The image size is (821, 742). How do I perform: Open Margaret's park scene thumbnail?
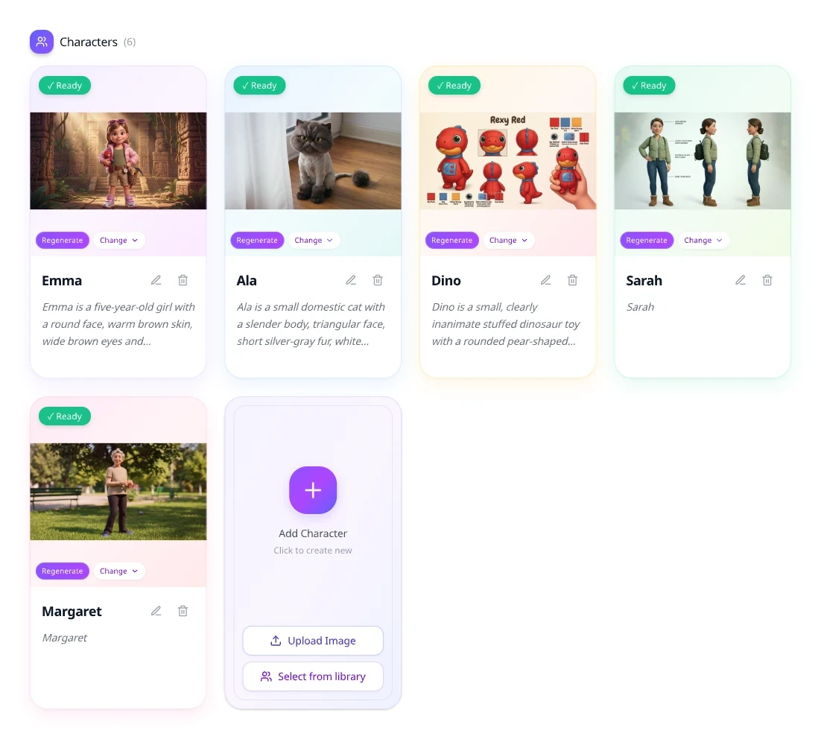pos(118,492)
